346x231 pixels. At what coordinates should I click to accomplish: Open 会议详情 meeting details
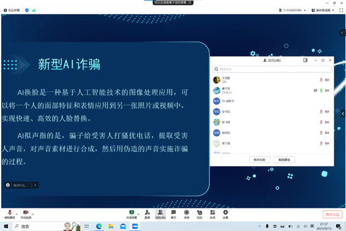click(13, 10)
